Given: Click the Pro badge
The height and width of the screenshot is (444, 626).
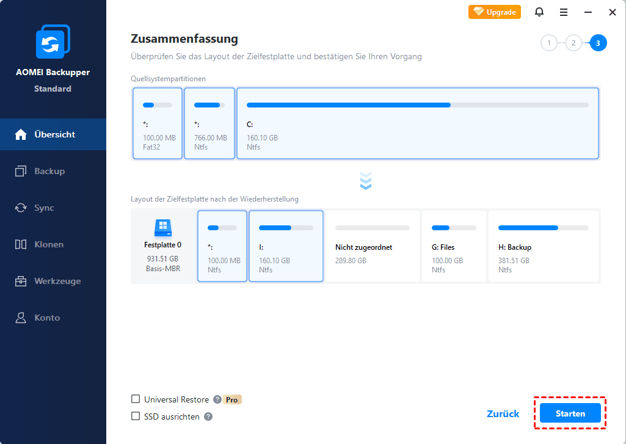Looking at the screenshot, I should pyautogui.click(x=232, y=399).
